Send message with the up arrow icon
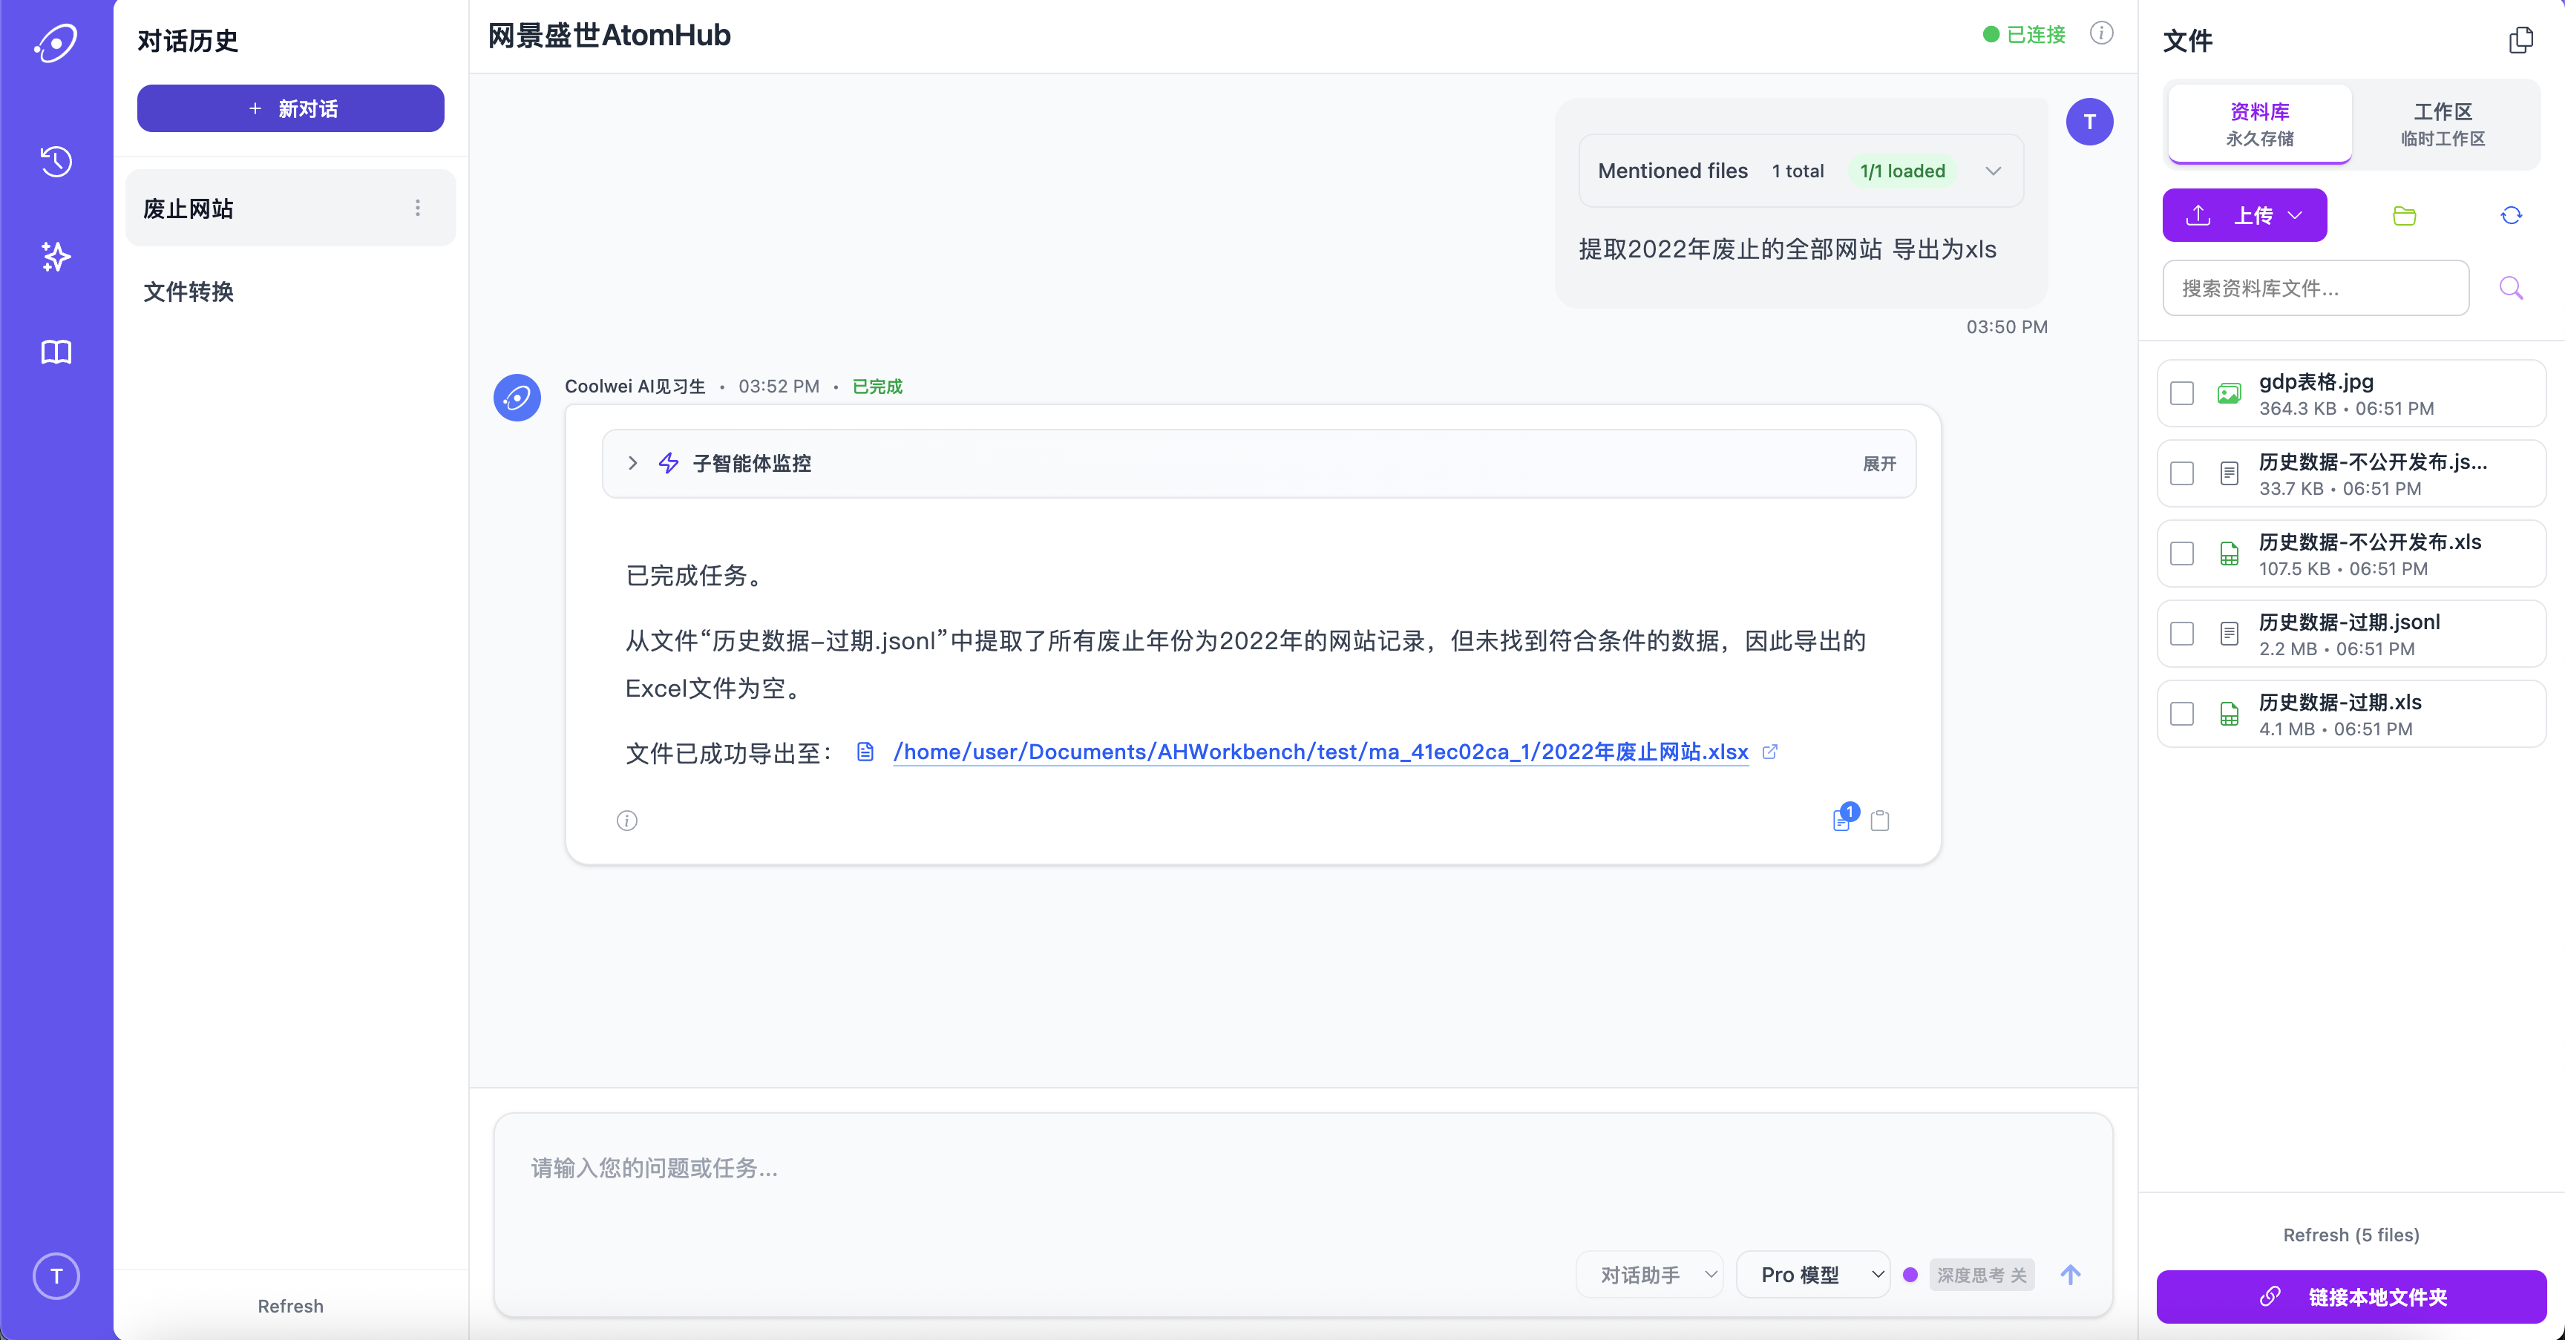Screen dimensions: 2565x1340 pyautogui.click(x=2070, y=1274)
